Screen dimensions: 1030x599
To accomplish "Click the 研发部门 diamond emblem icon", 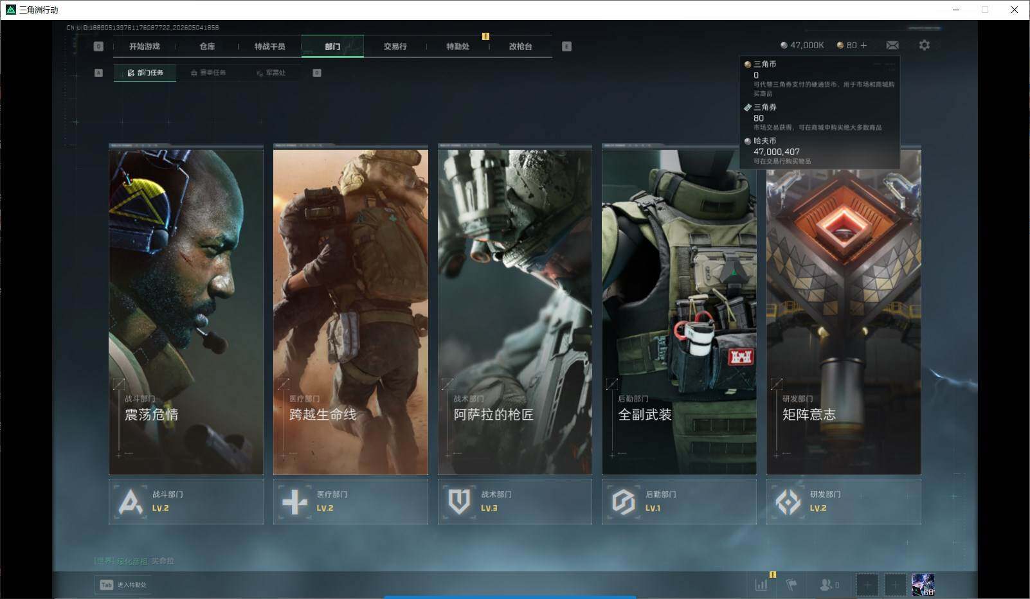I will (x=788, y=502).
